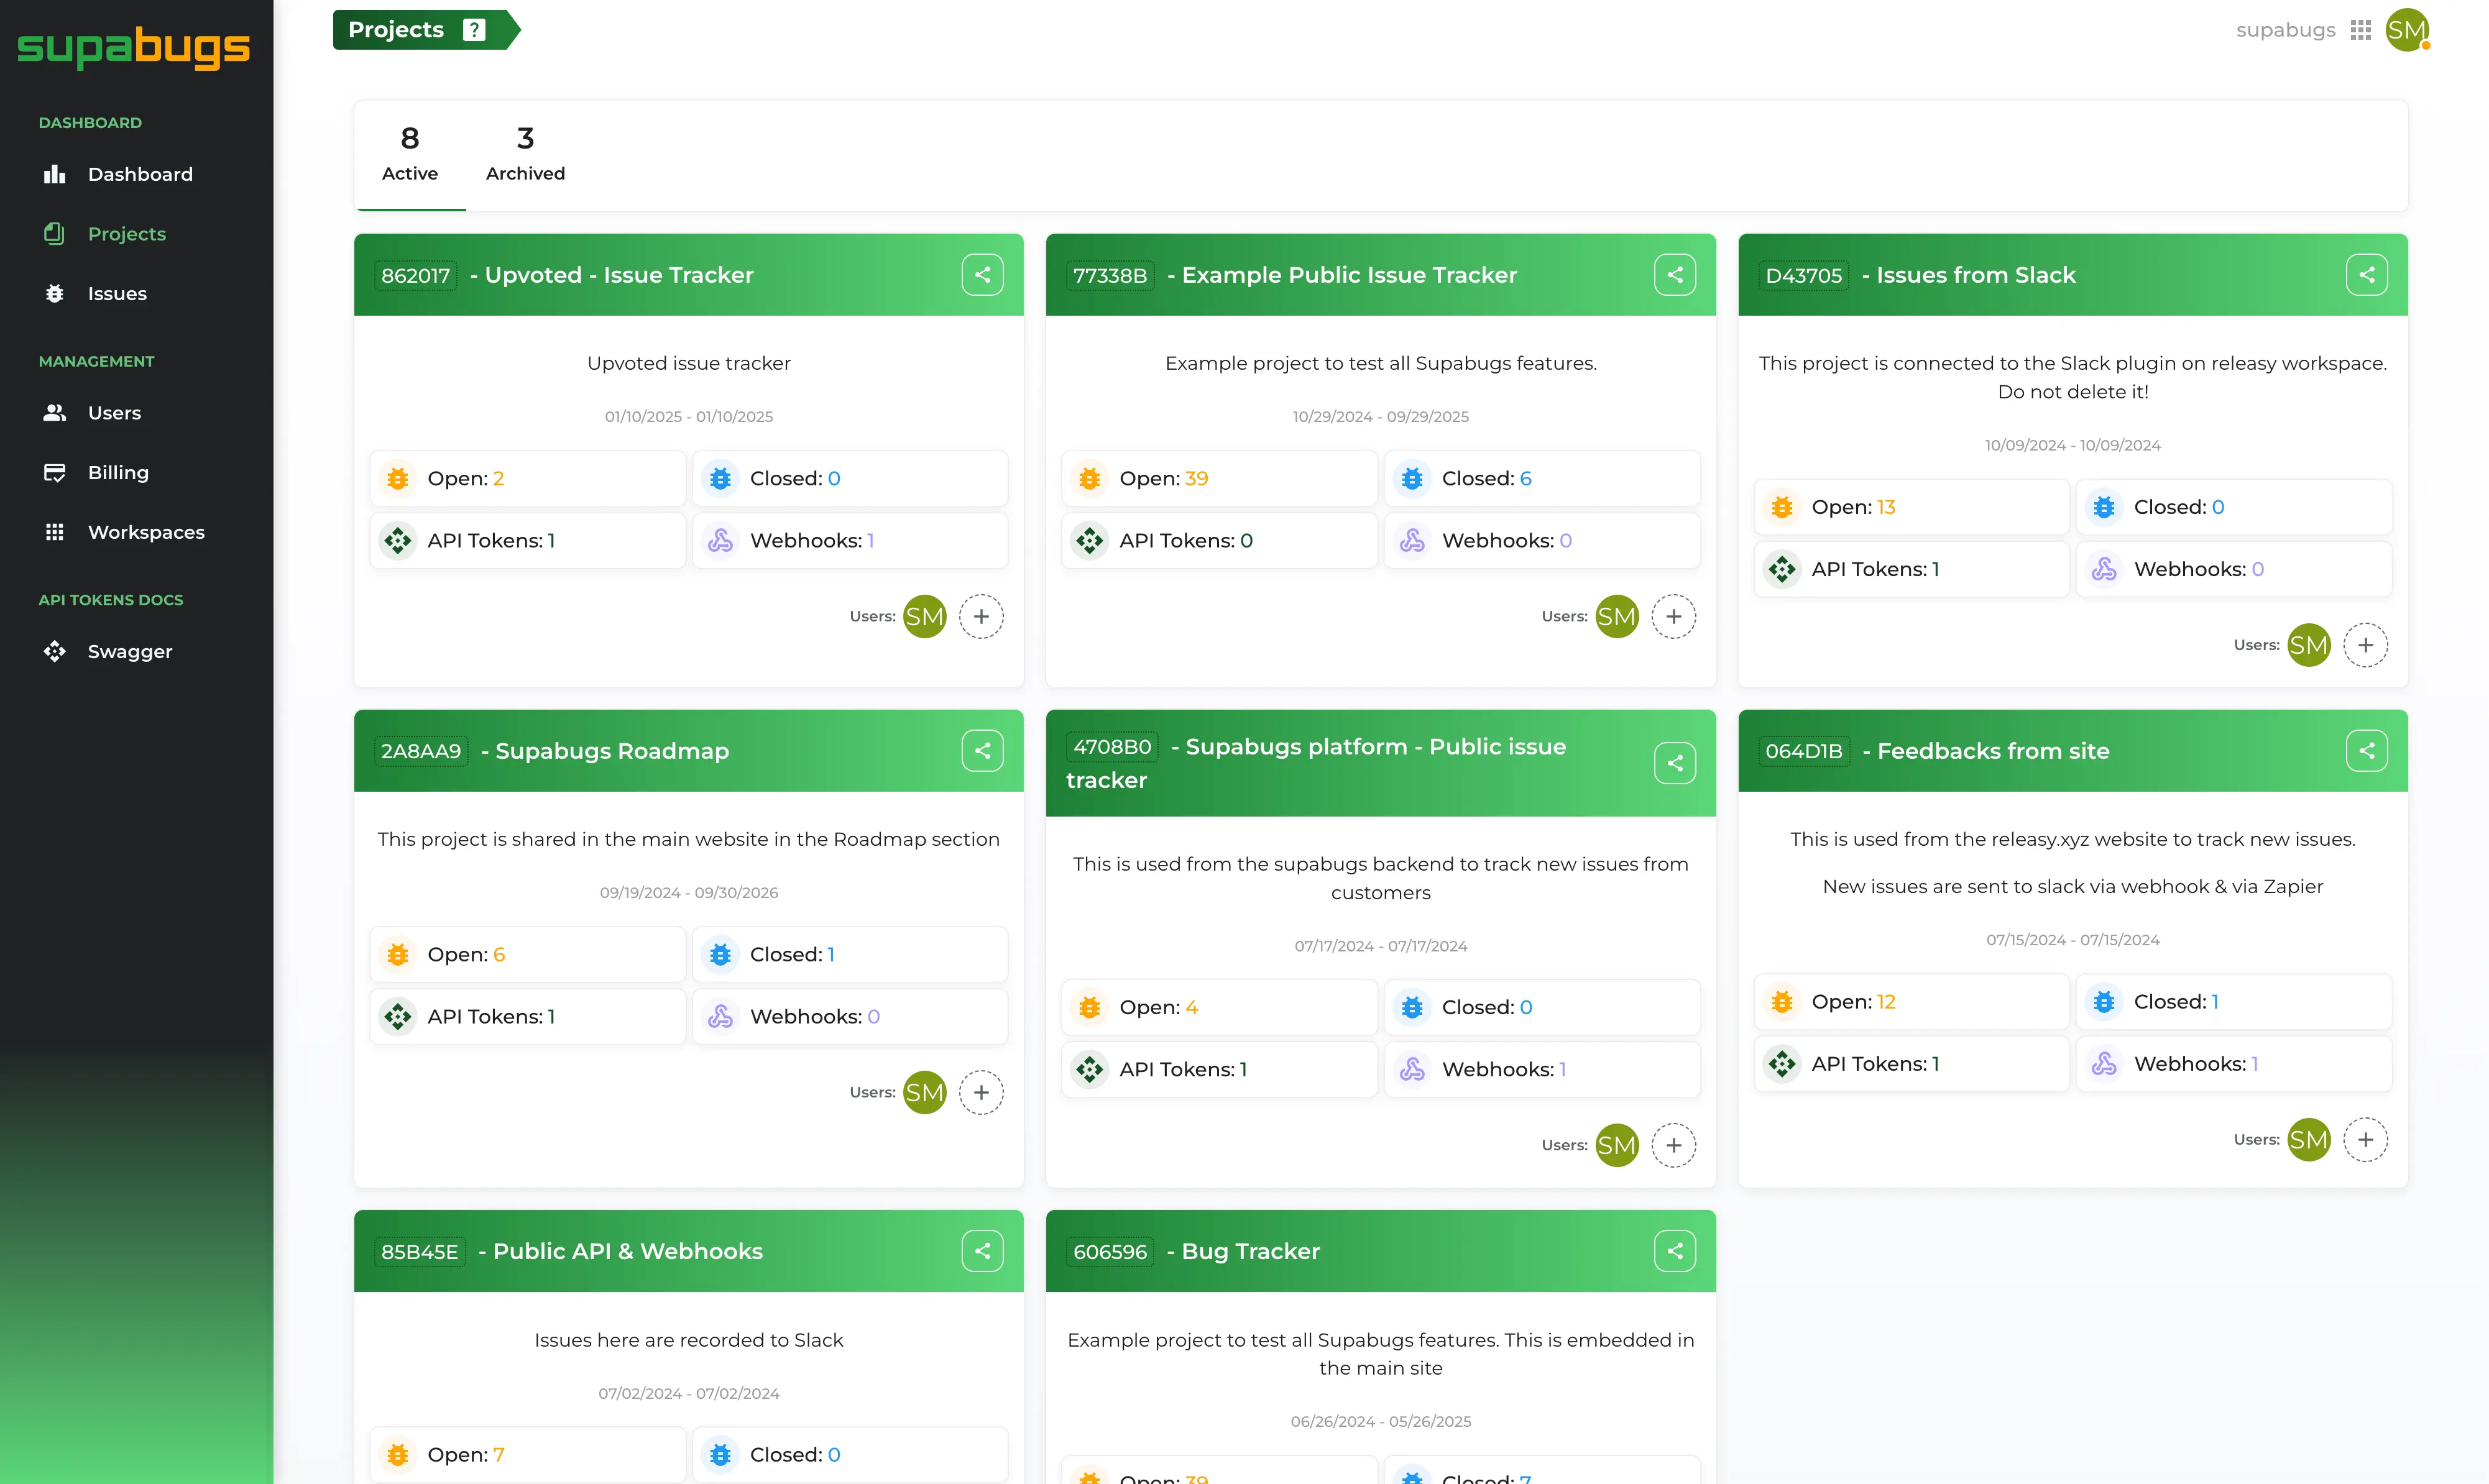Select the Active projects tab
This screenshot has width=2489, height=1484.
pyautogui.click(x=409, y=155)
